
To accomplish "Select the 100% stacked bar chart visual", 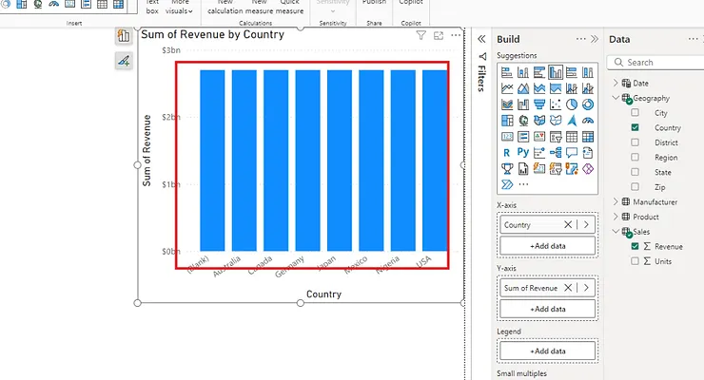I will click(572, 72).
